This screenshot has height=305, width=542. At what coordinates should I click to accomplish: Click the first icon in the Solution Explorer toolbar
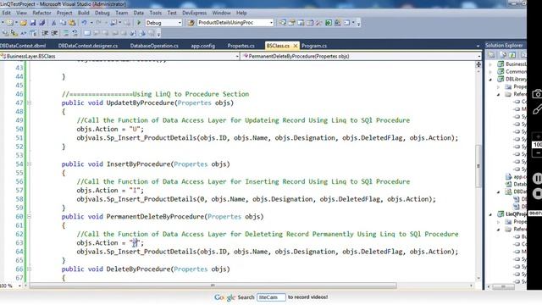(491, 55)
